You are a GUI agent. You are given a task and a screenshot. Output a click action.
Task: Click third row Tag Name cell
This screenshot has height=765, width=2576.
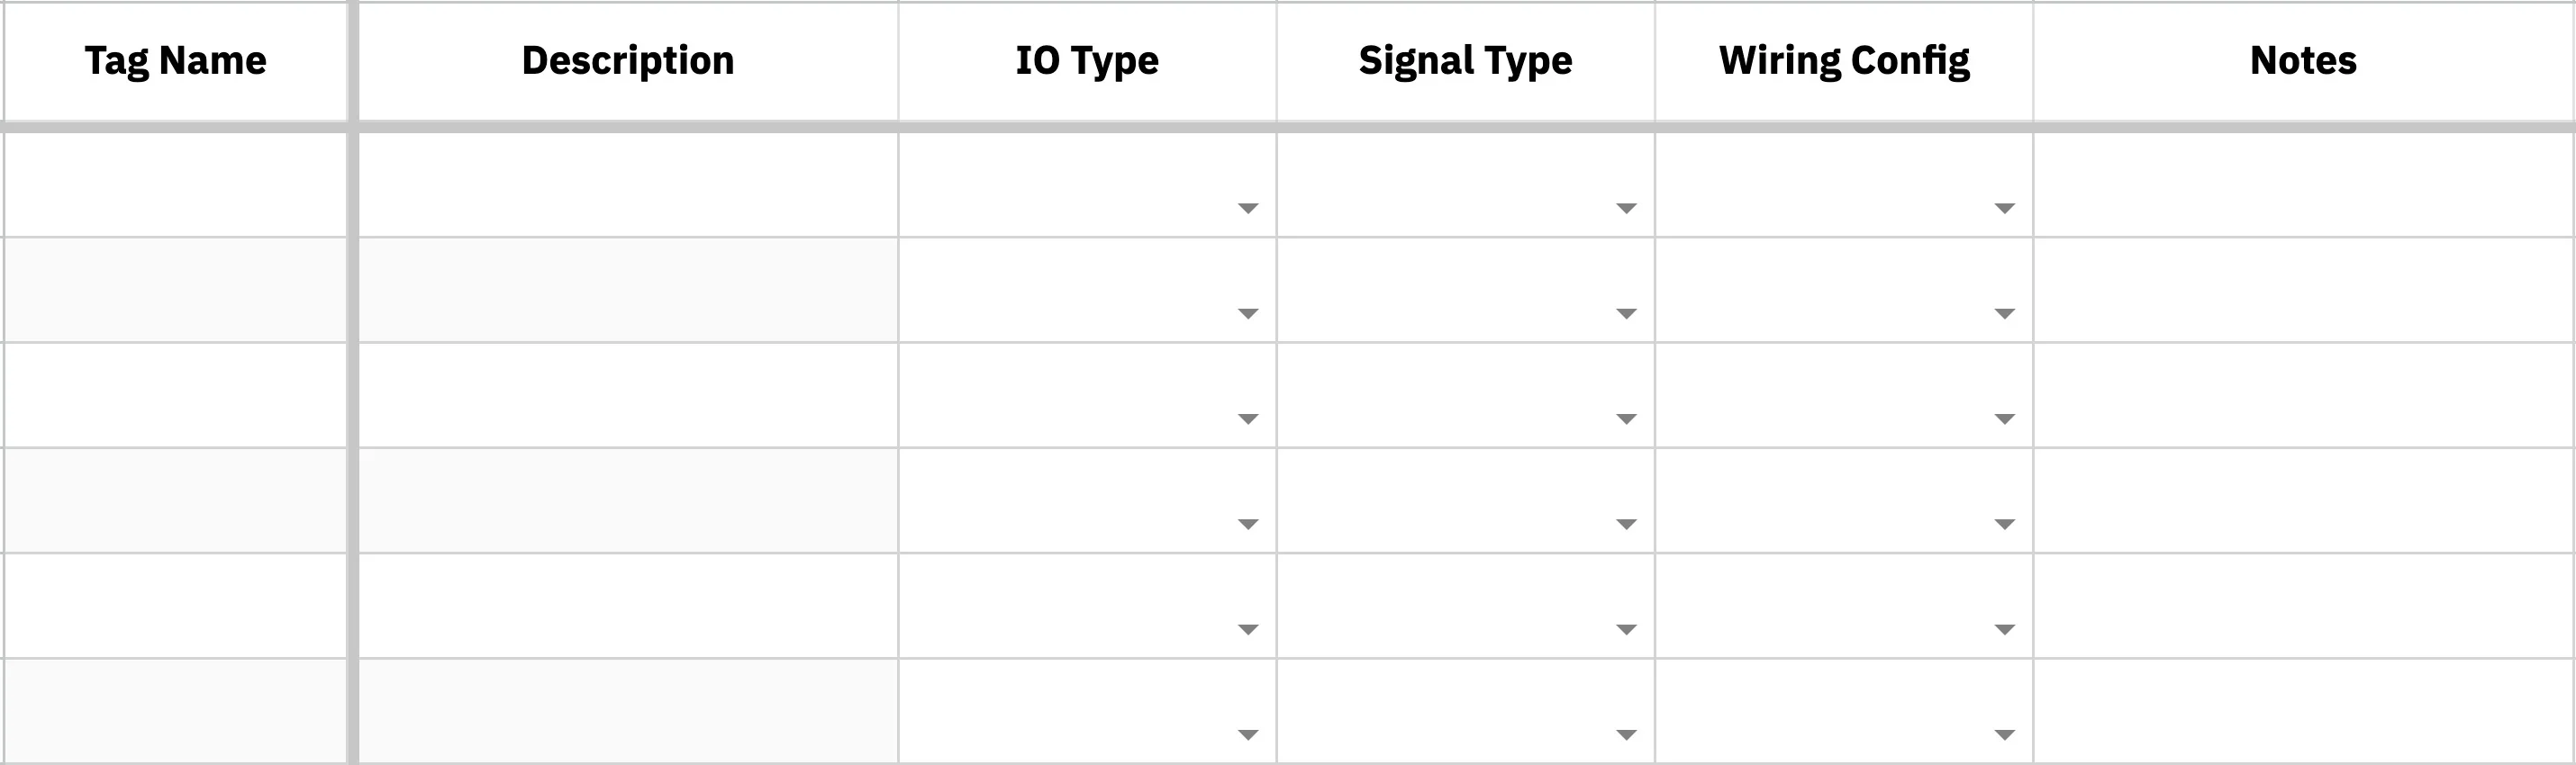click(x=175, y=395)
